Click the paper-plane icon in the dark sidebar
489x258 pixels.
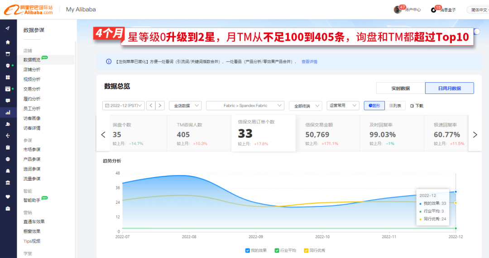tap(8, 28)
